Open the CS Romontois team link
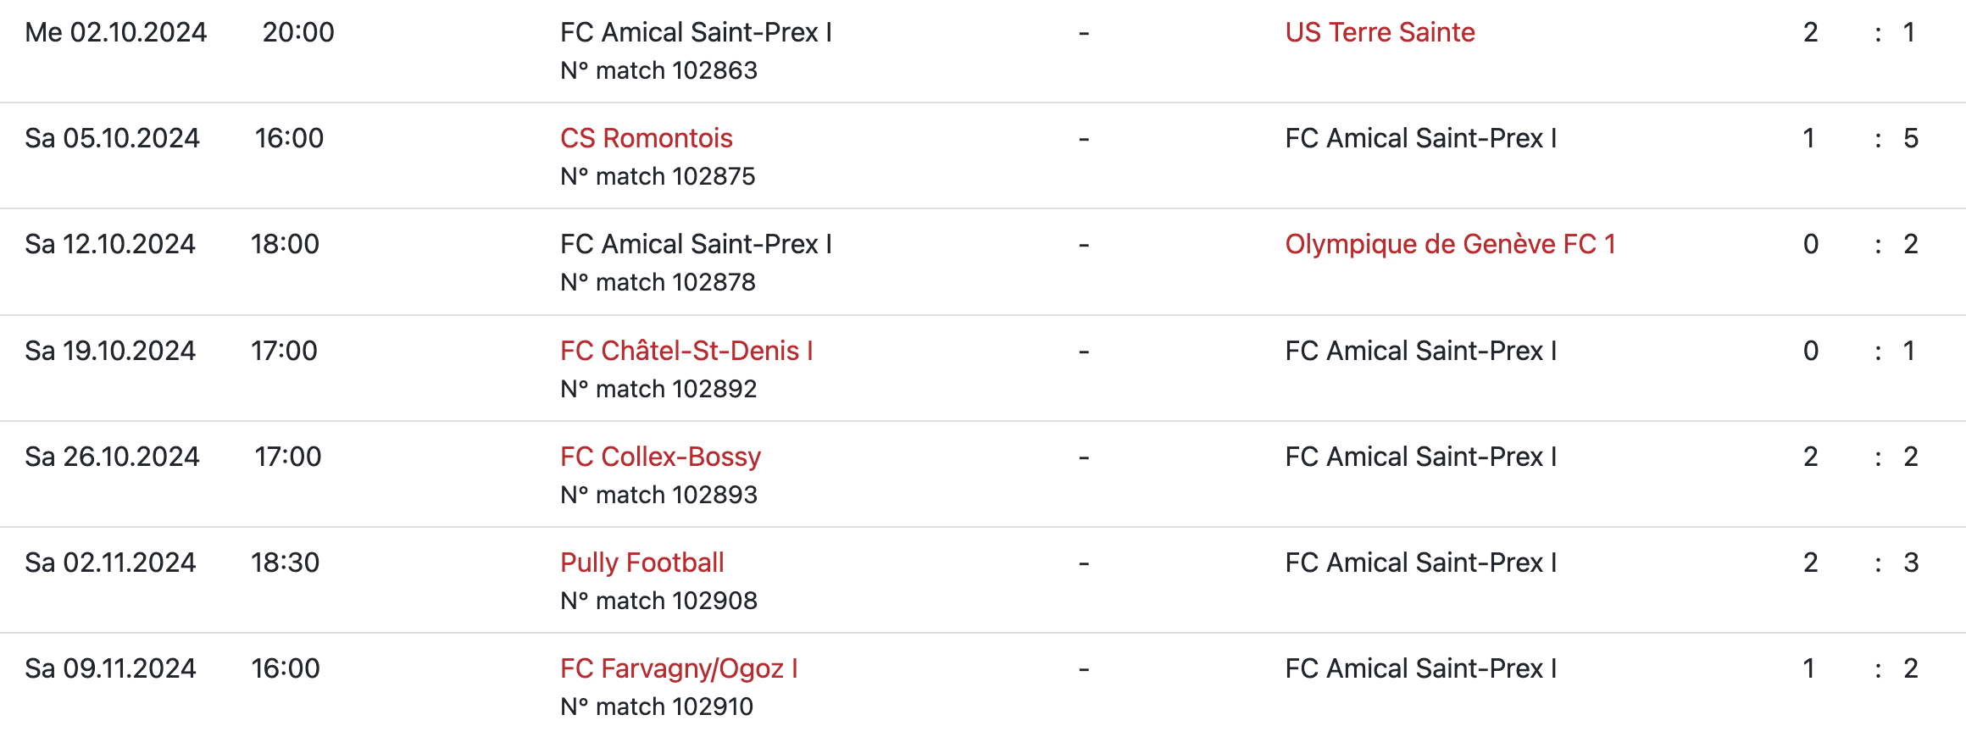This screenshot has height=737, width=1966. click(646, 138)
